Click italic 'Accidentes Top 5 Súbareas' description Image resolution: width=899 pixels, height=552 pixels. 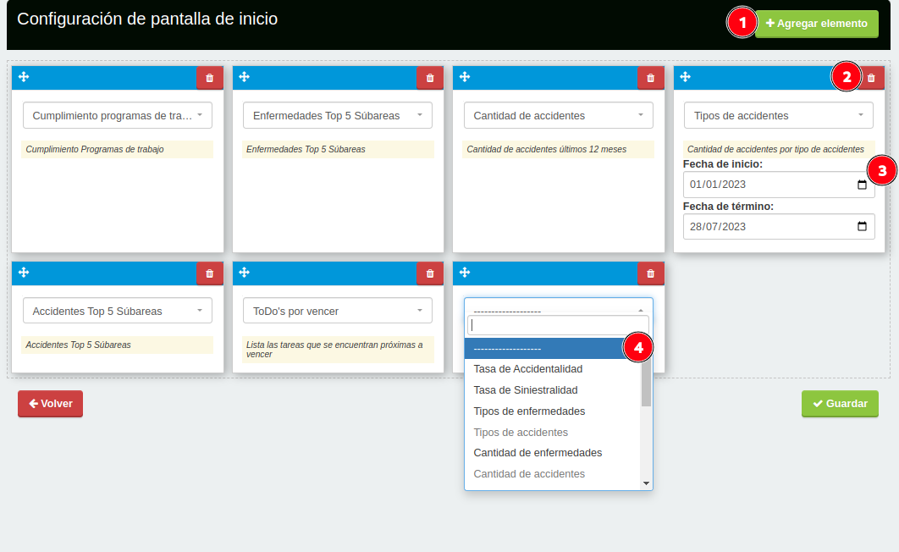(78, 345)
